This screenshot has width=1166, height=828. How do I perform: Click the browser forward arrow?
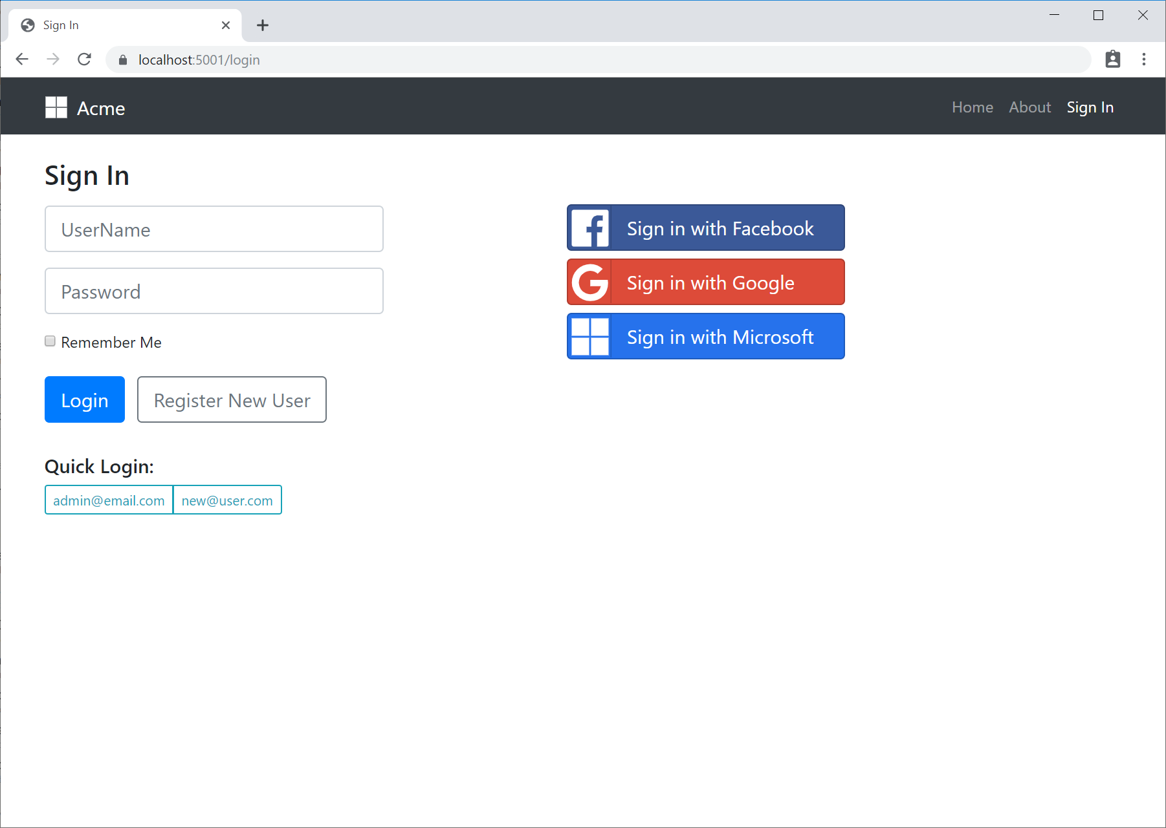(53, 59)
